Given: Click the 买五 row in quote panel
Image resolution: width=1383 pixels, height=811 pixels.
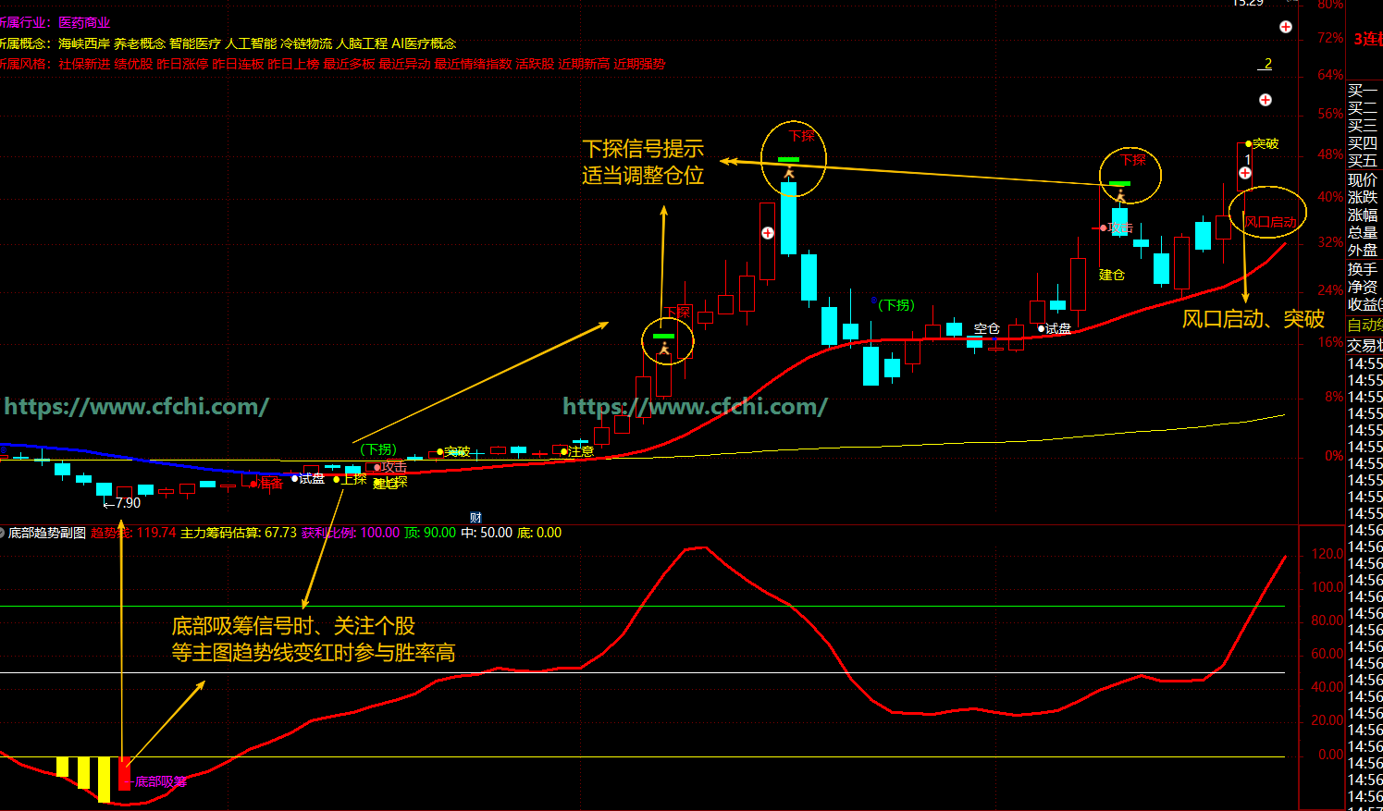Looking at the screenshot, I should pyautogui.click(x=1363, y=161).
